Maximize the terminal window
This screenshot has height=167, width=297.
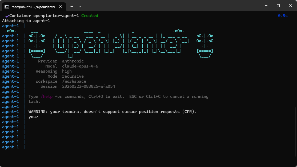[278, 6]
